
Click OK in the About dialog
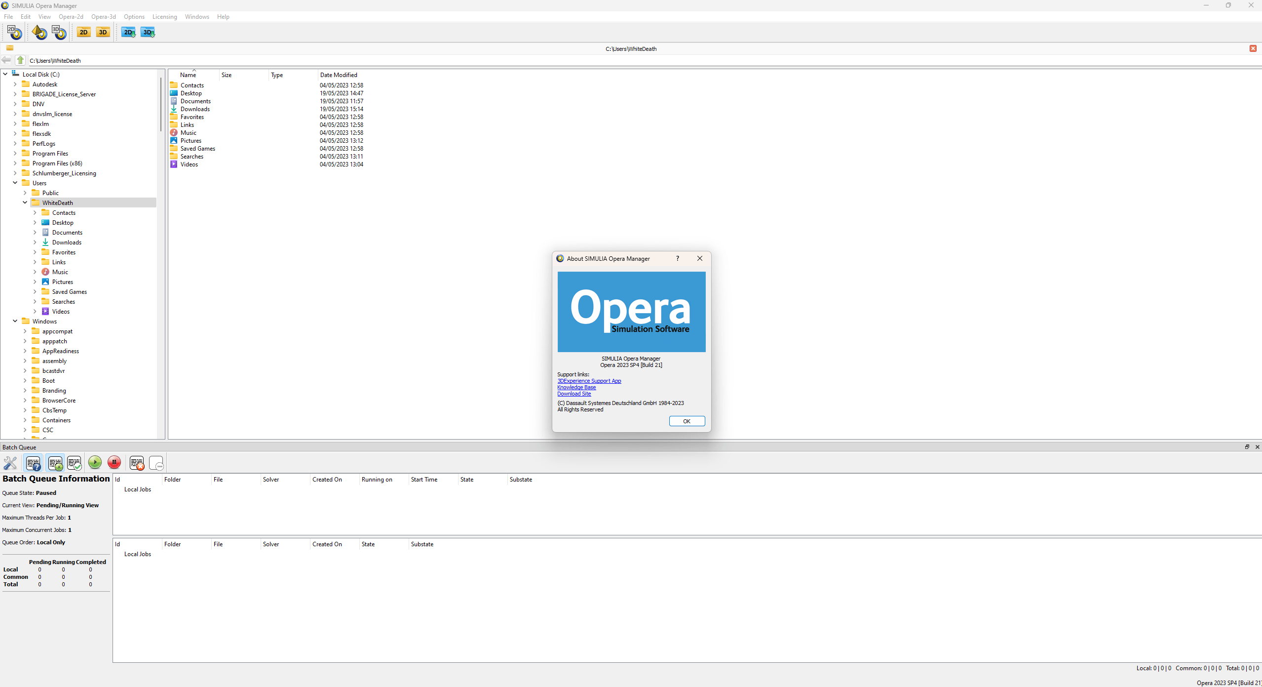coord(687,421)
